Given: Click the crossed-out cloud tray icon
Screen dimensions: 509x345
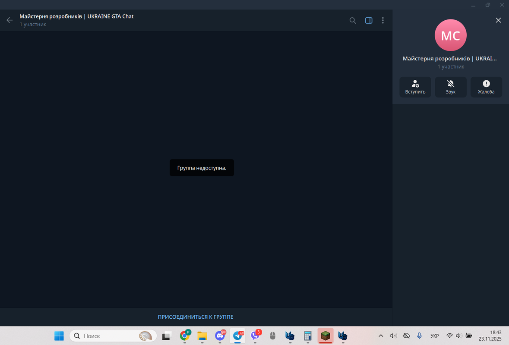Looking at the screenshot, I should click(x=406, y=336).
